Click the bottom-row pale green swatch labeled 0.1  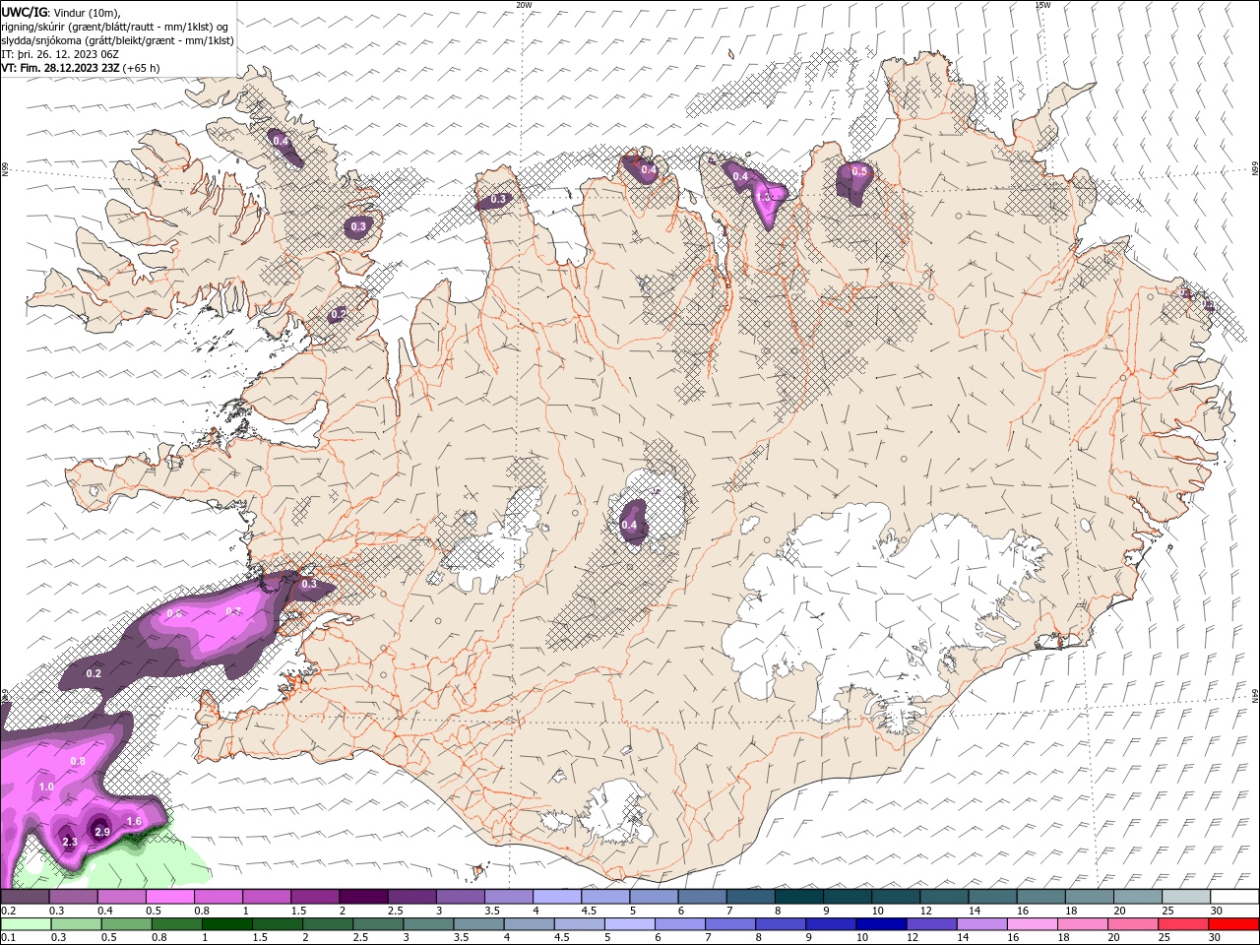click(25, 924)
